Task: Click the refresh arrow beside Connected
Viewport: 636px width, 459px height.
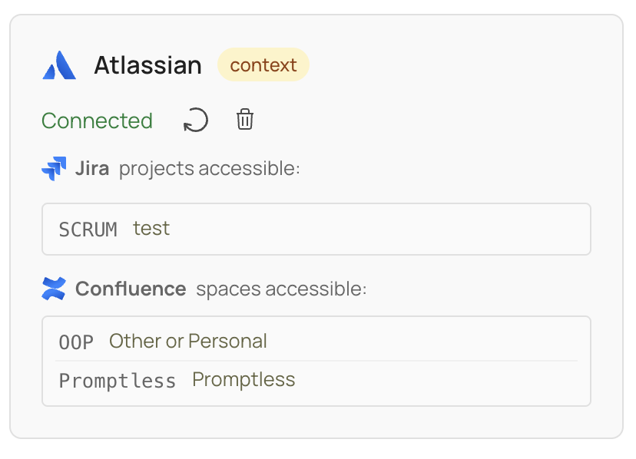Action: [x=195, y=120]
